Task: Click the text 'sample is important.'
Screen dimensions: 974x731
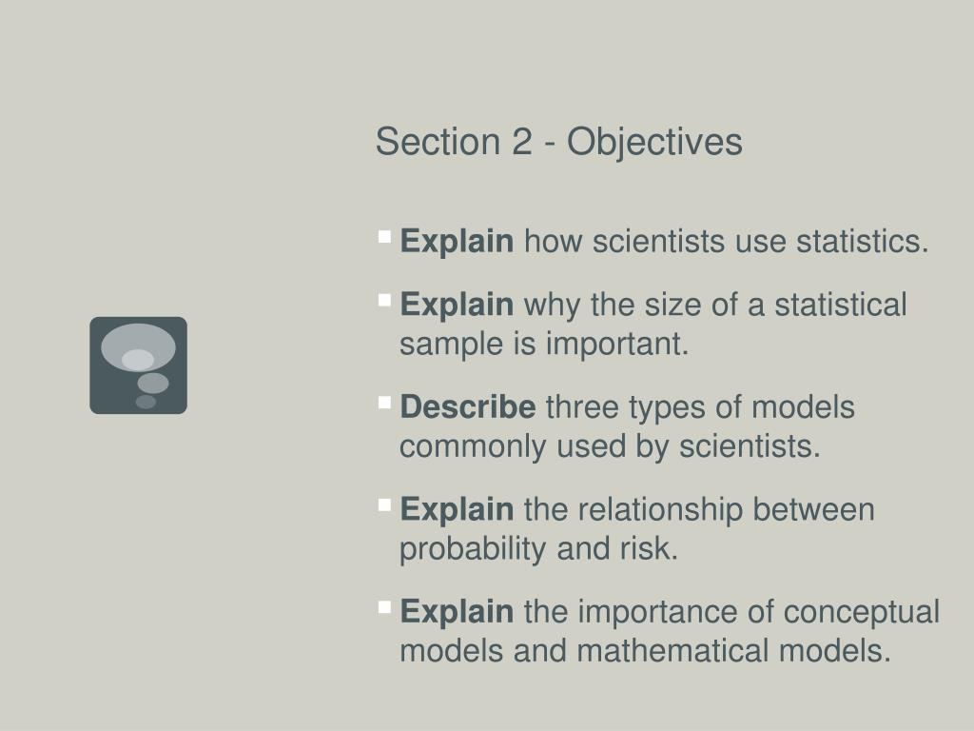Action: (x=544, y=344)
